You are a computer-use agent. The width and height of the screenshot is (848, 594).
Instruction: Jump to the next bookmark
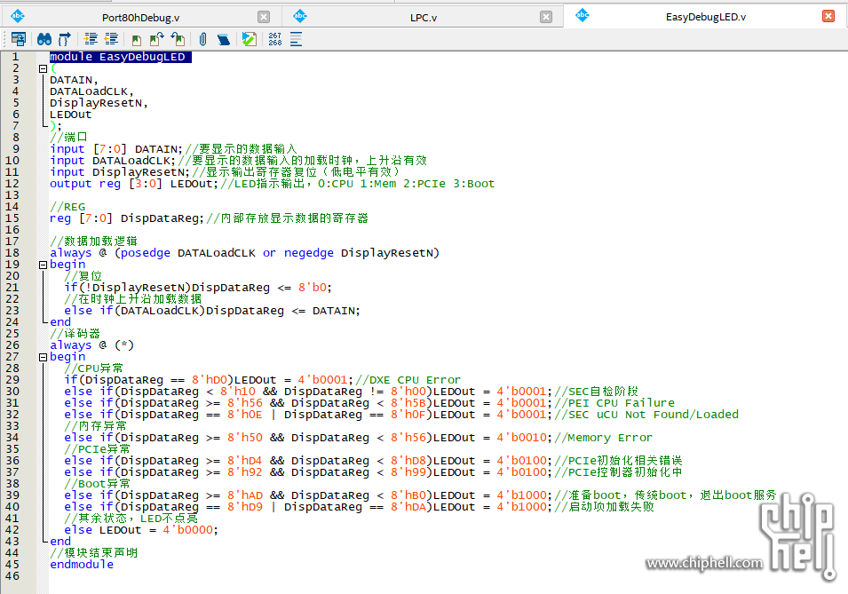pyautogui.click(x=157, y=39)
